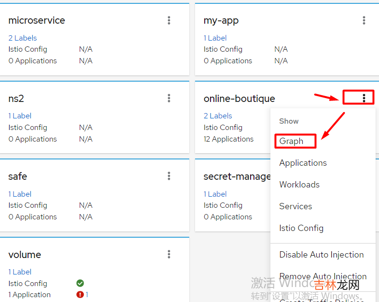This screenshot has width=379, height=302.
Task: Click 1 Label link under ns2
Action: pos(20,116)
